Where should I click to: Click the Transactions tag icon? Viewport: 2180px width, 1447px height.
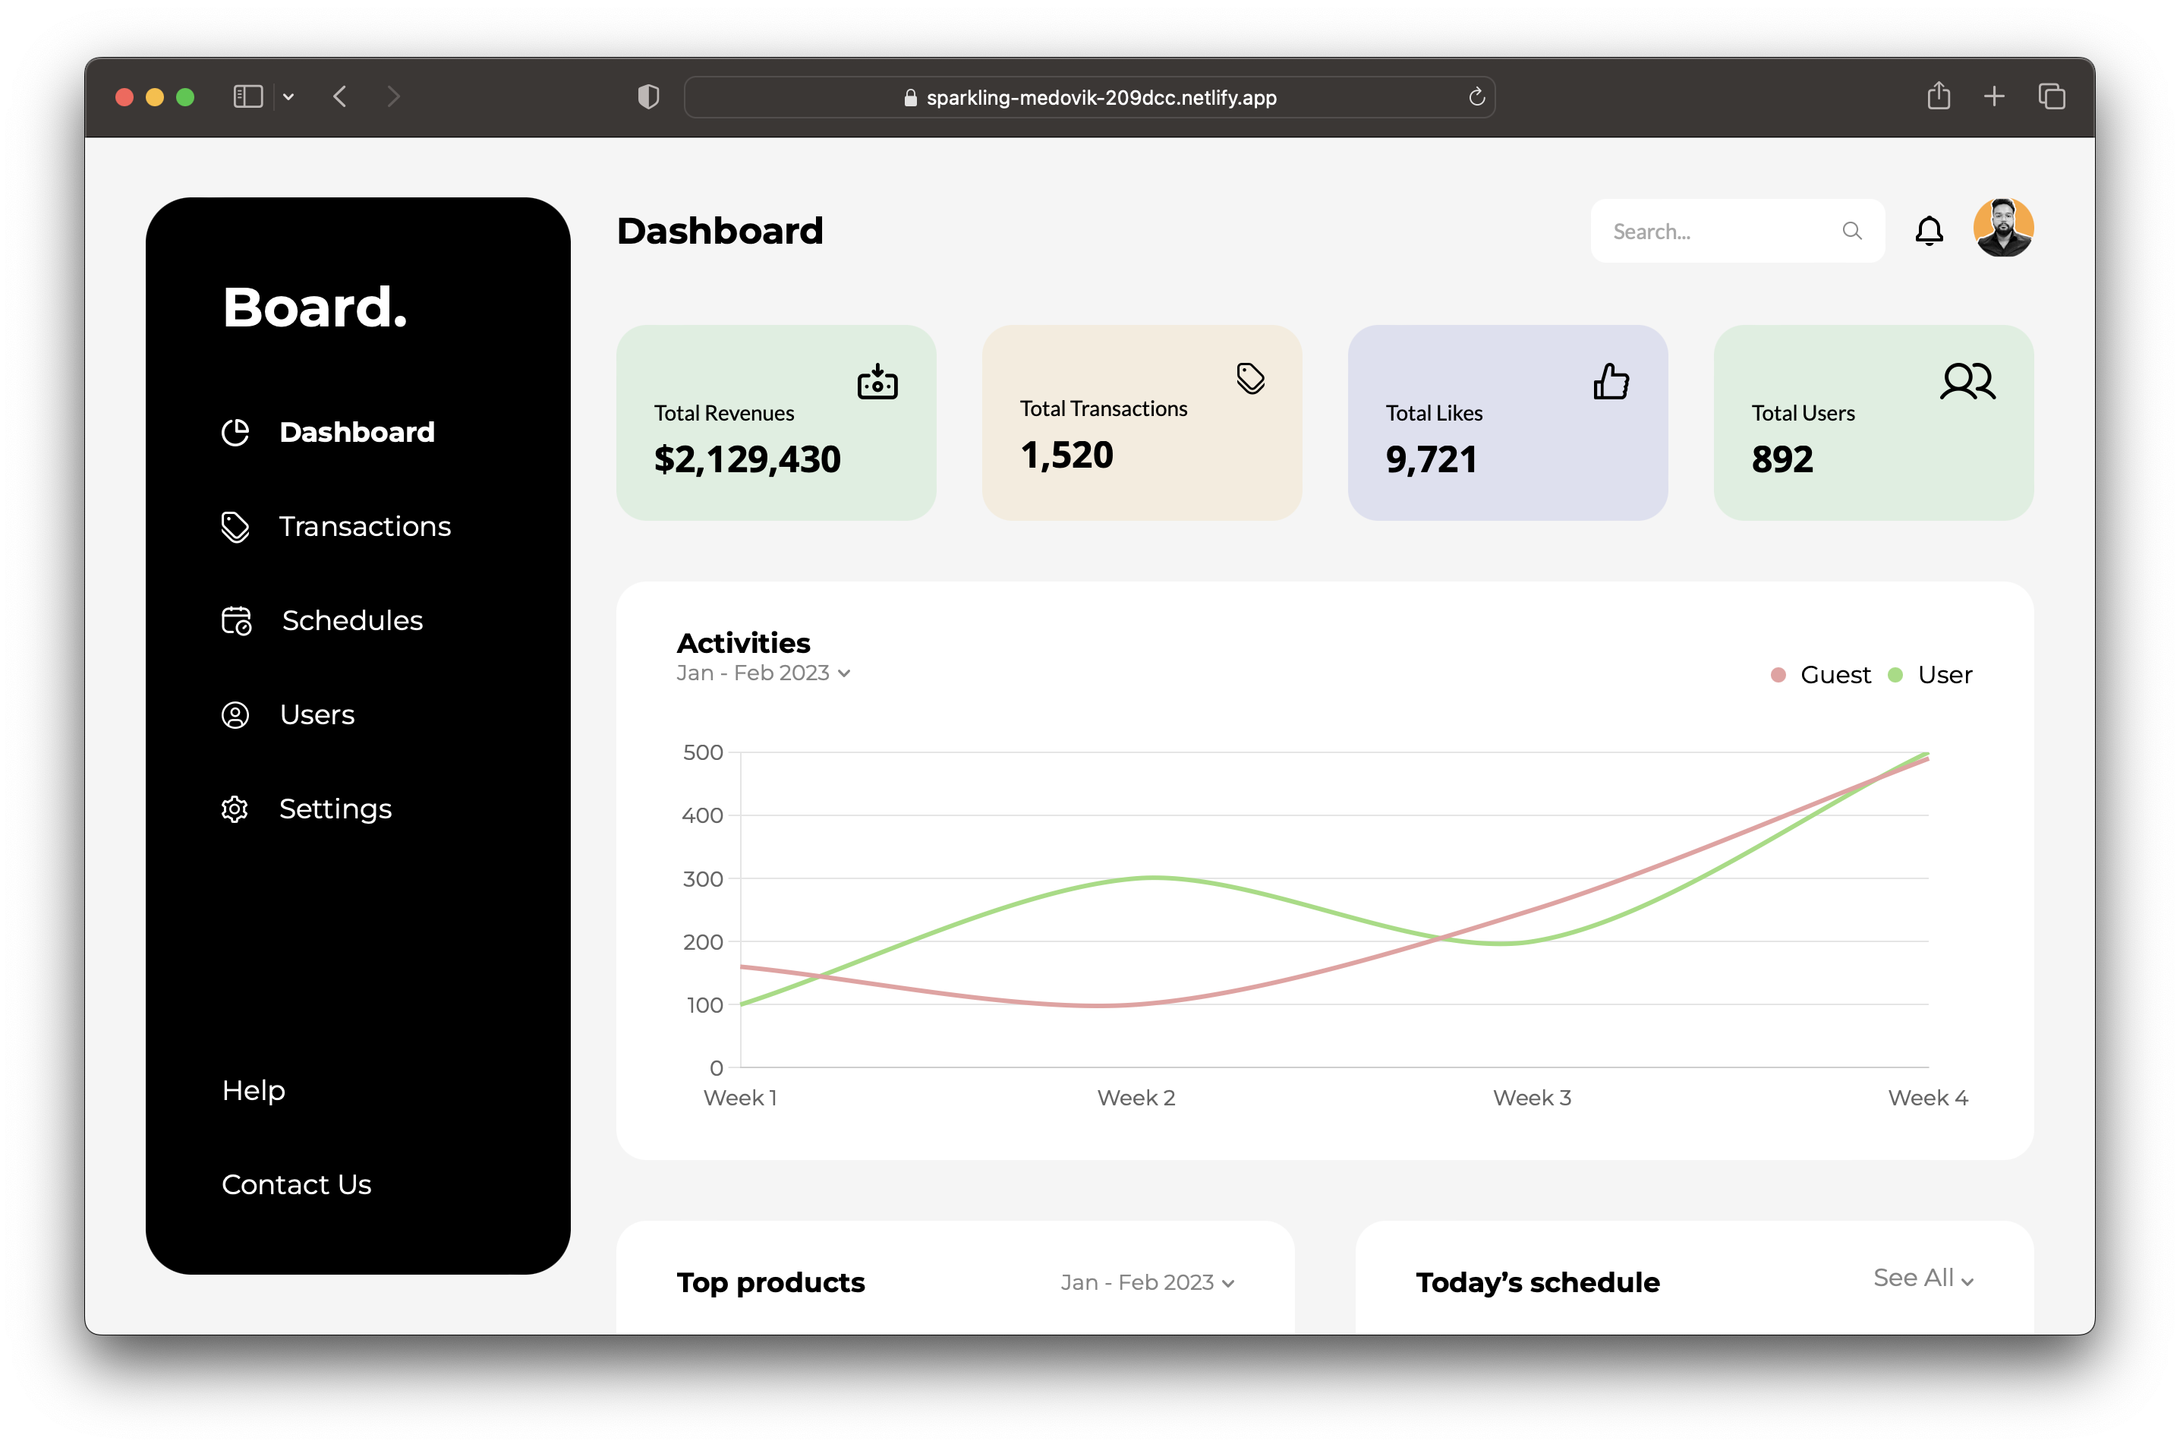(235, 526)
